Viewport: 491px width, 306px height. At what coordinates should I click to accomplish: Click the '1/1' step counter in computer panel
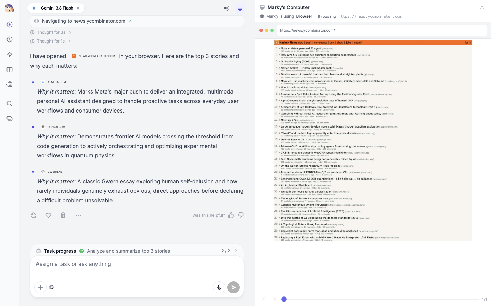click(485, 299)
